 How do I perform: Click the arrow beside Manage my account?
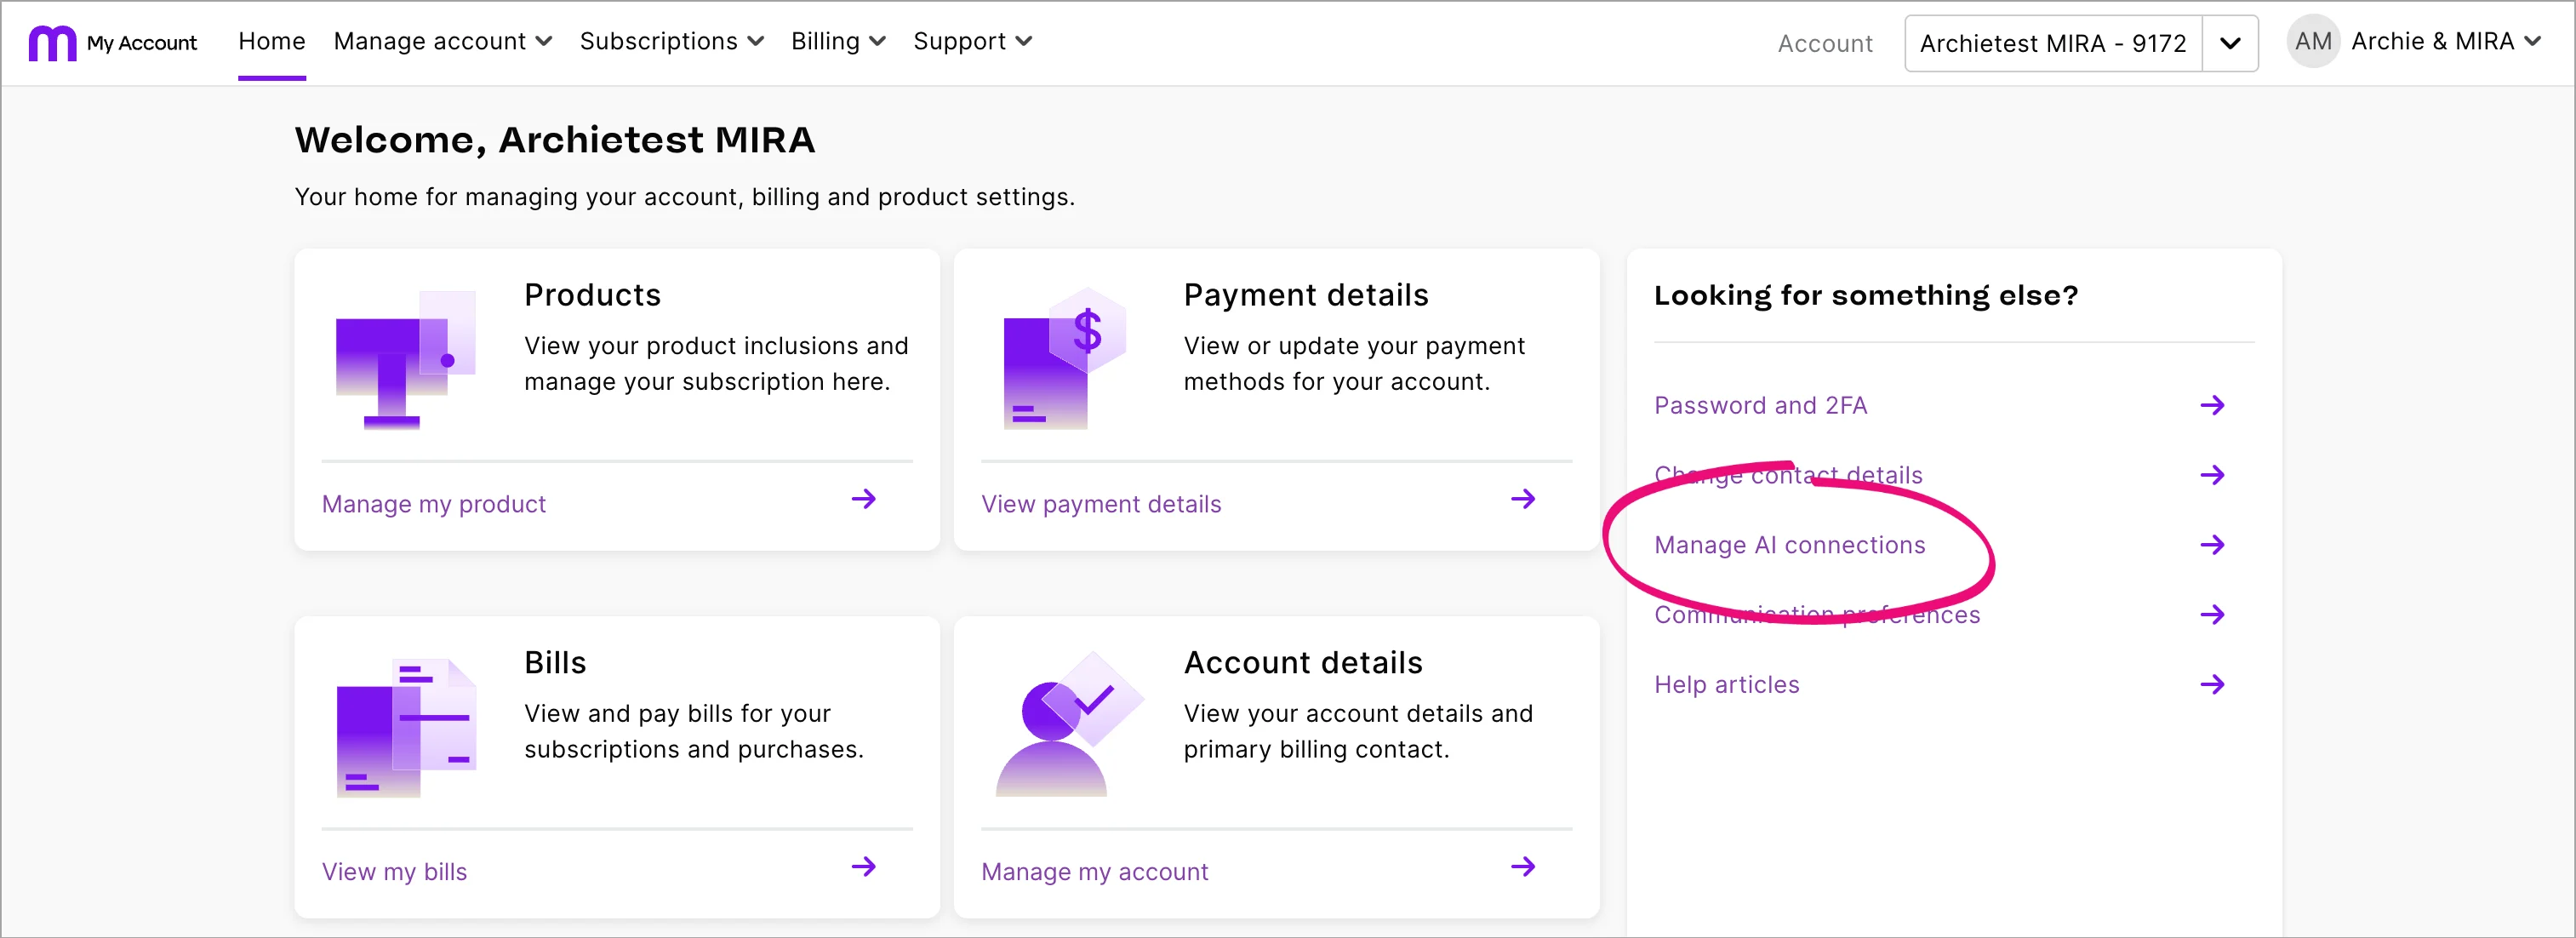[1522, 866]
